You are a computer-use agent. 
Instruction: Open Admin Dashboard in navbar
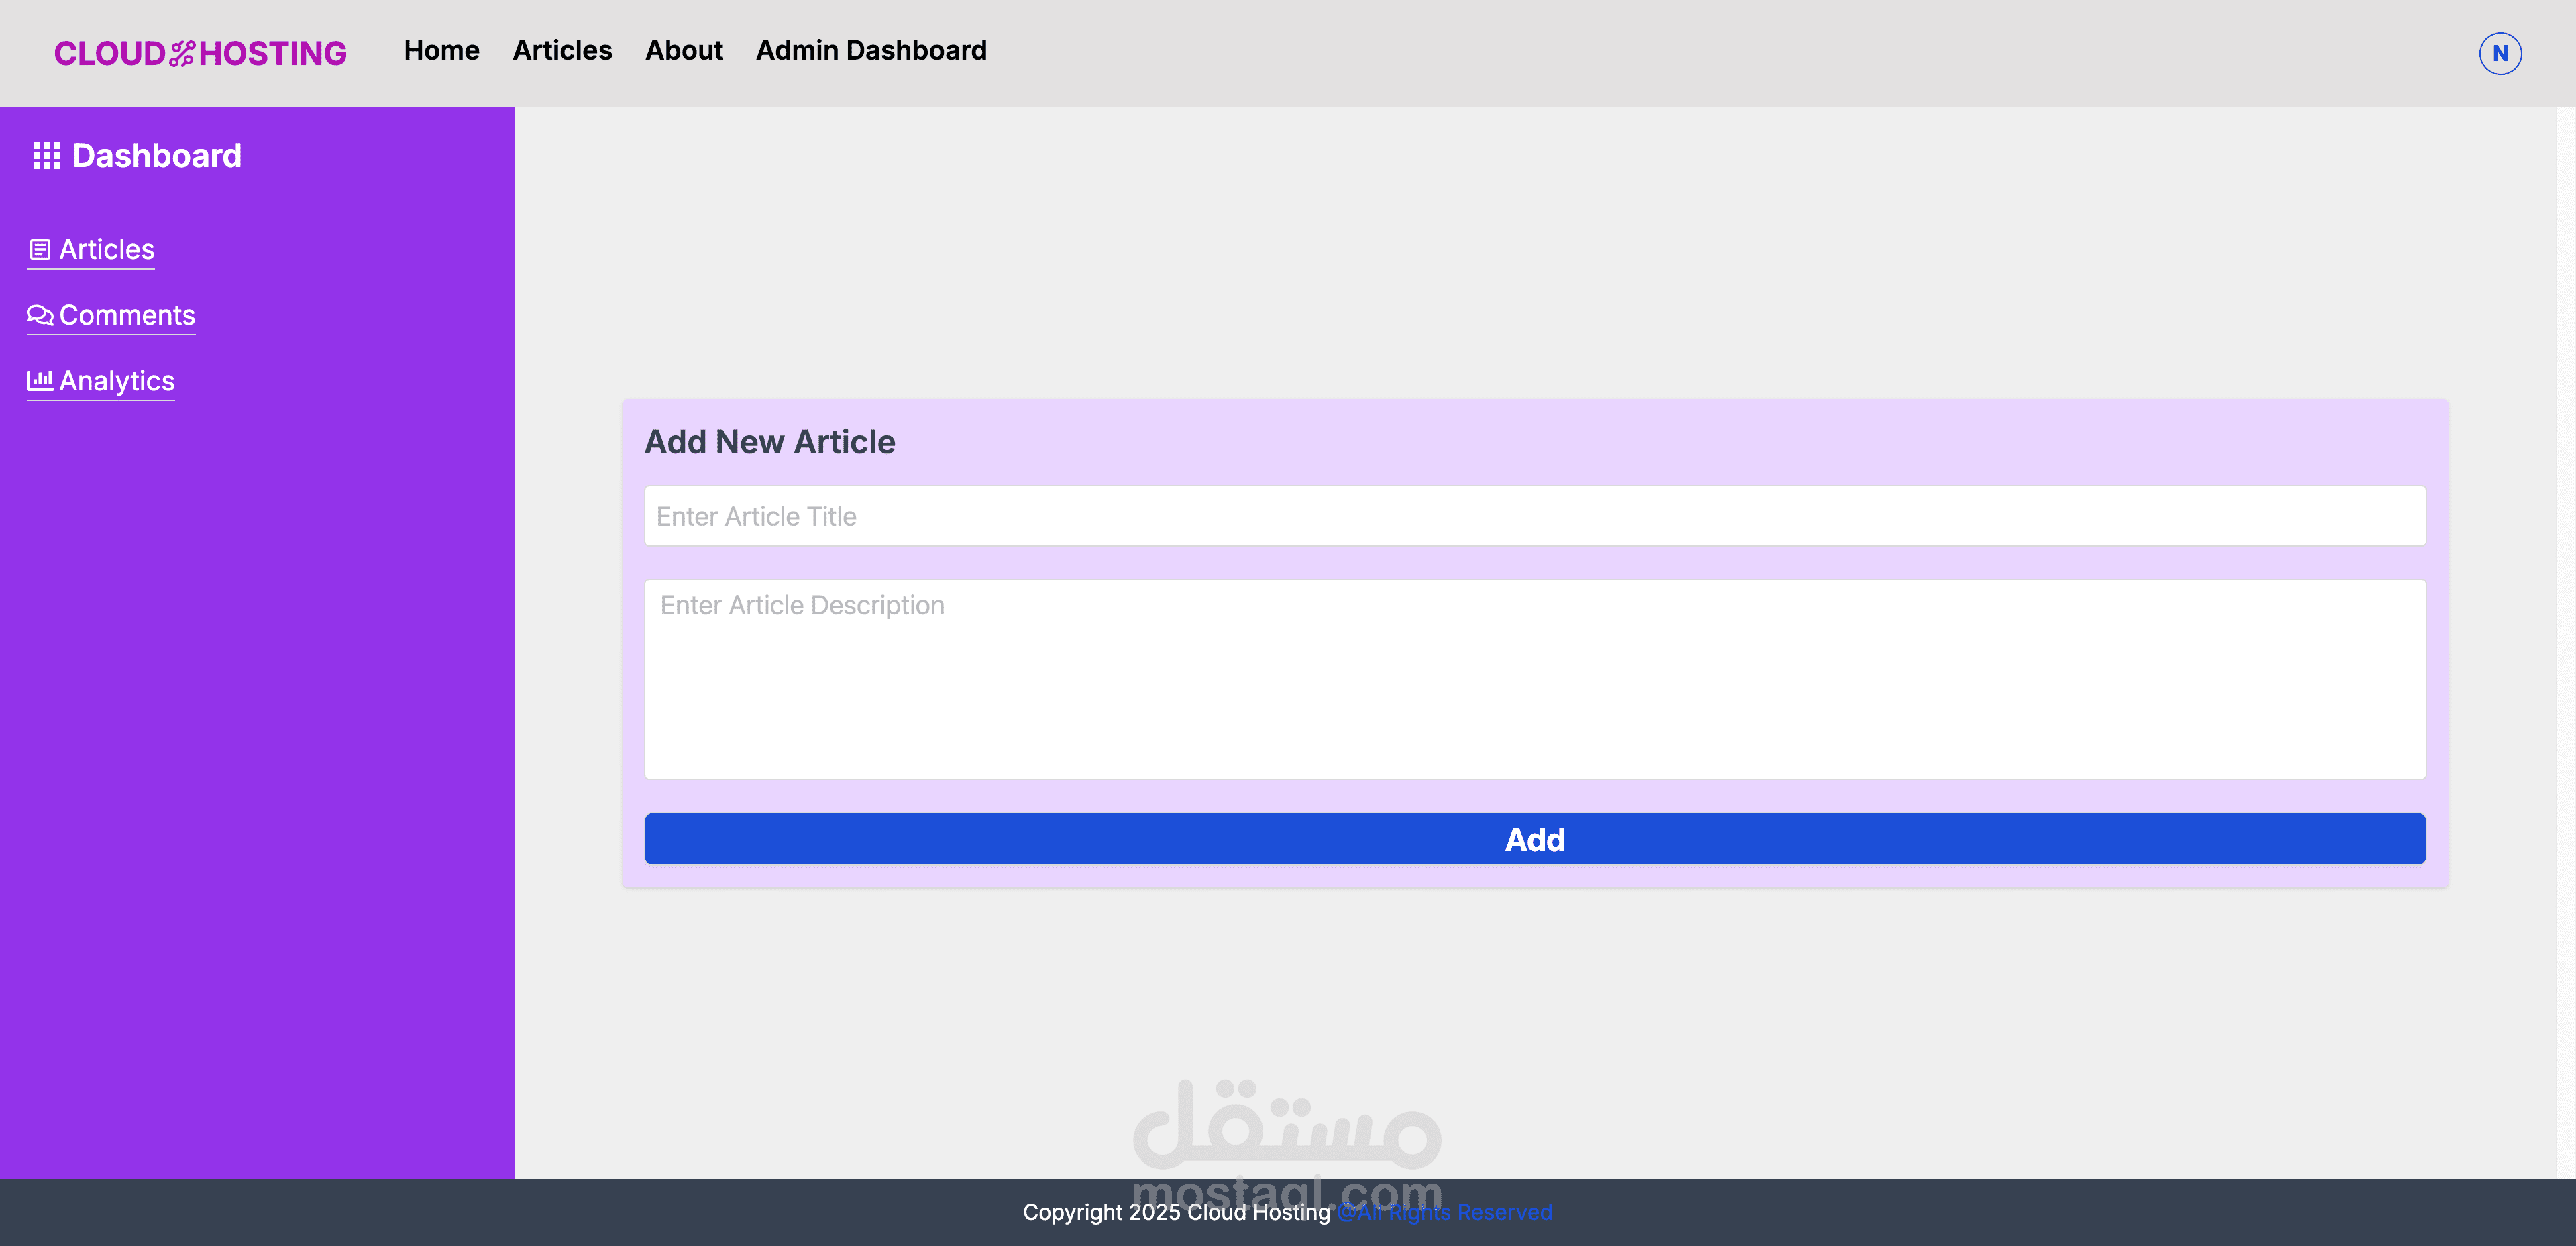click(x=870, y=50)
